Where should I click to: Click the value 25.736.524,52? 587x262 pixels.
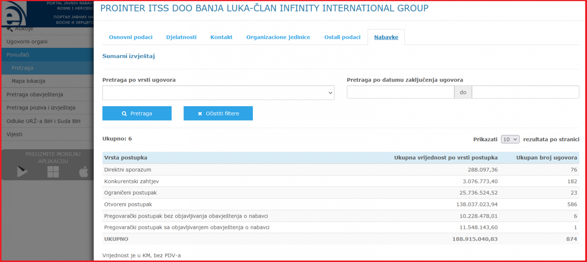(479, 193)
